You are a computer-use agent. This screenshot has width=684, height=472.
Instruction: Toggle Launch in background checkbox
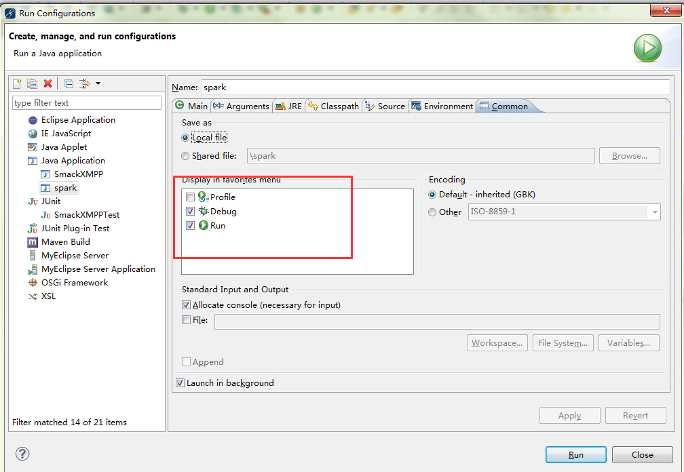coord(180,383)
